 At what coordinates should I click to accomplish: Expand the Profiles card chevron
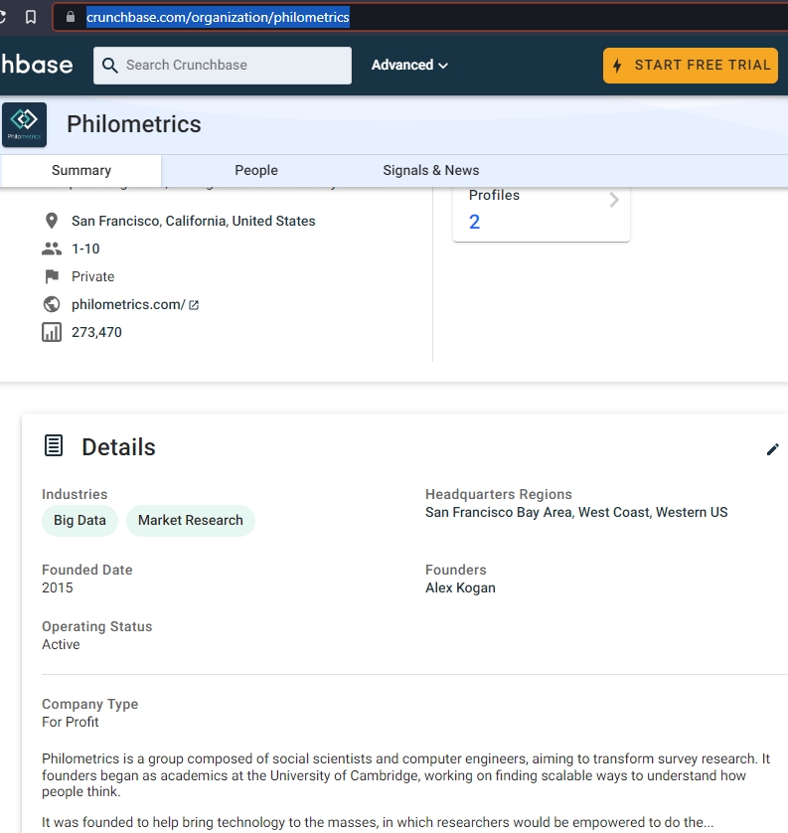(614, 200)
